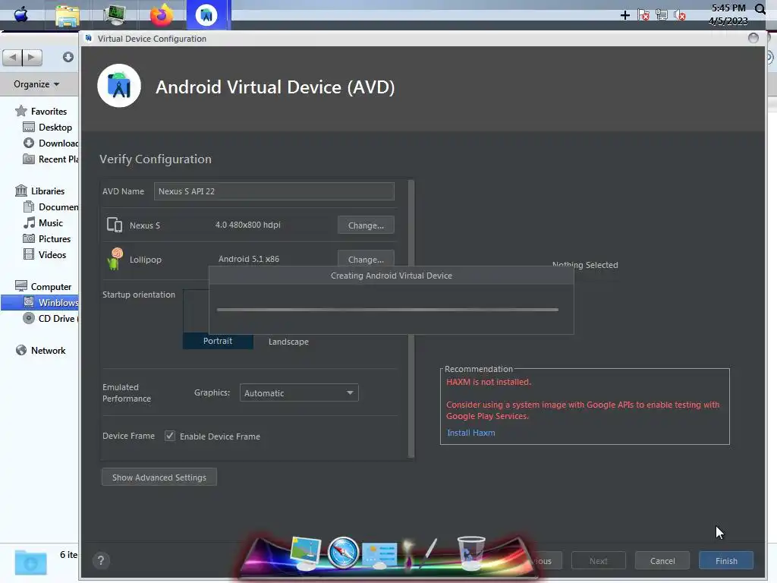
Task: Click Explorer back arrow button
Action: (12, 58)
